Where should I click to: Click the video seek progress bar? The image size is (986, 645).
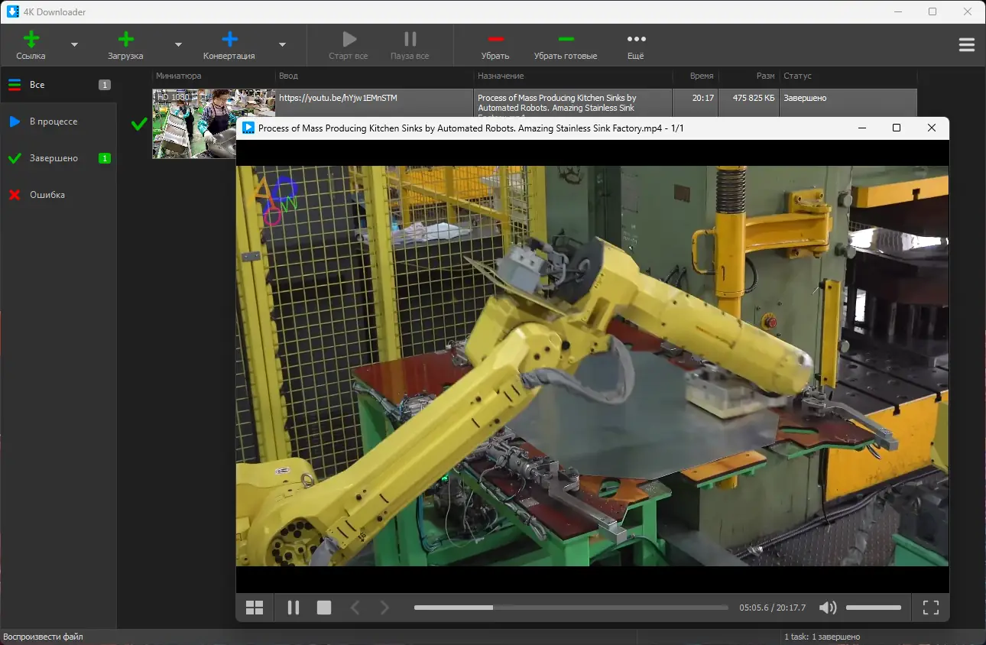[x=570, y=608]
